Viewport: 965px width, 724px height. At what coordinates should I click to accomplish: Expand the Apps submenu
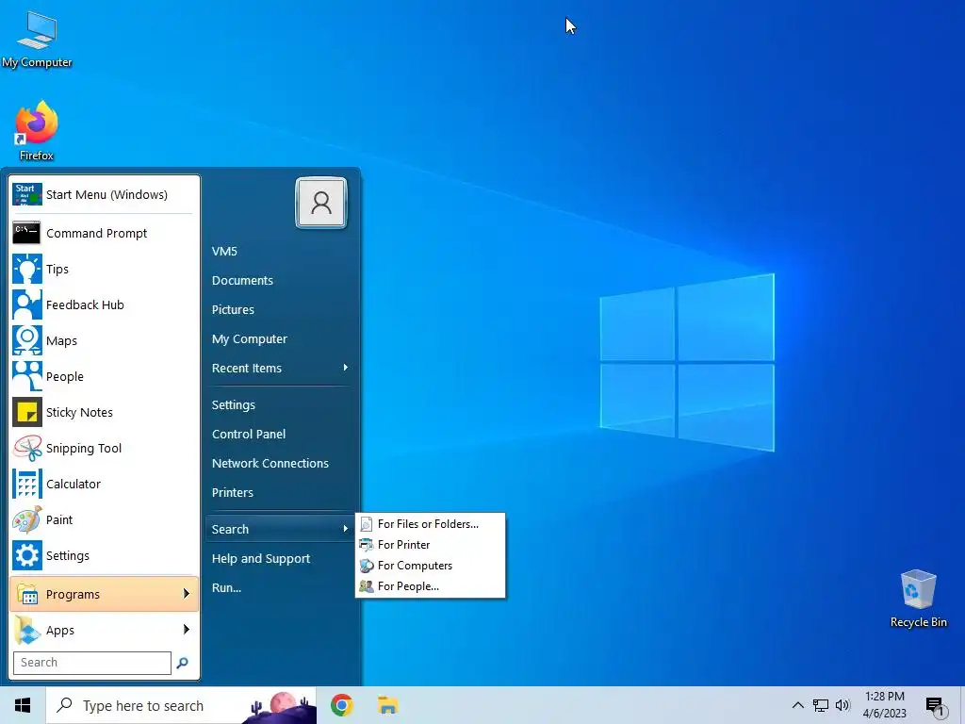pos(104,630)
